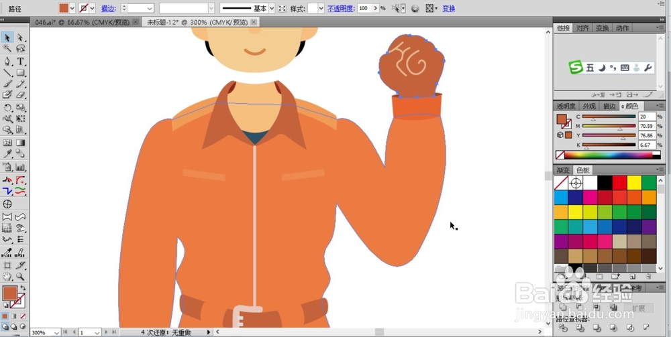Image resolution: width=671 pixels, height=337 pixels.
Task: Select the Gradient tool
Action: tap(21, 143)
